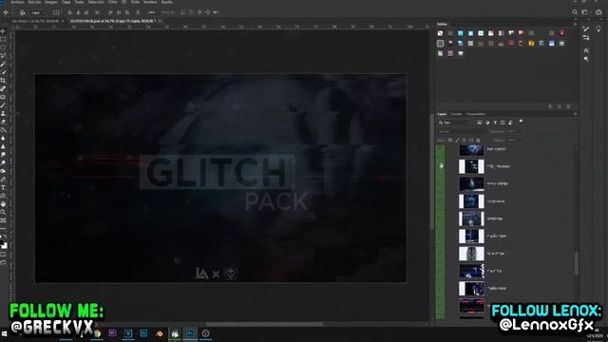
Task: Delete style using Styles panel trash icon
Action: click(x=568, y=106)
